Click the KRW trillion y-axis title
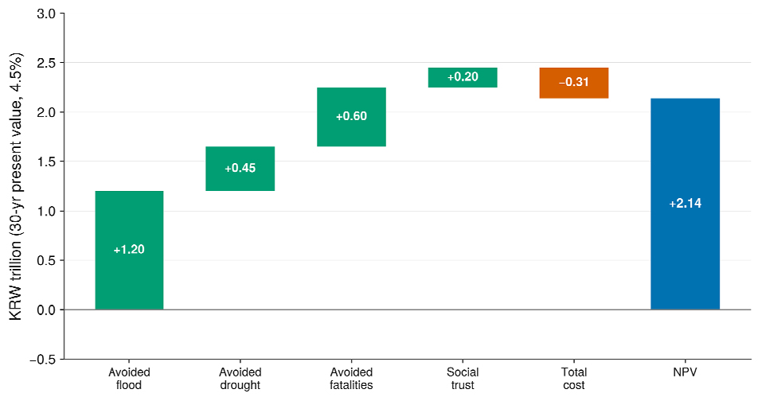This screenshot has height=401, width=758. pyautogui.click(x=15, y=186)
